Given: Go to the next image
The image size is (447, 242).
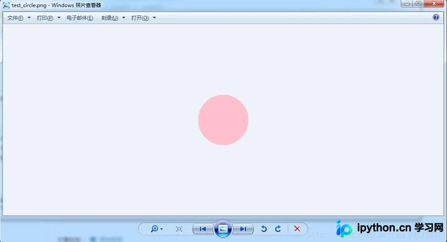Looking at the screenshot, I should [x=243, y=229].
